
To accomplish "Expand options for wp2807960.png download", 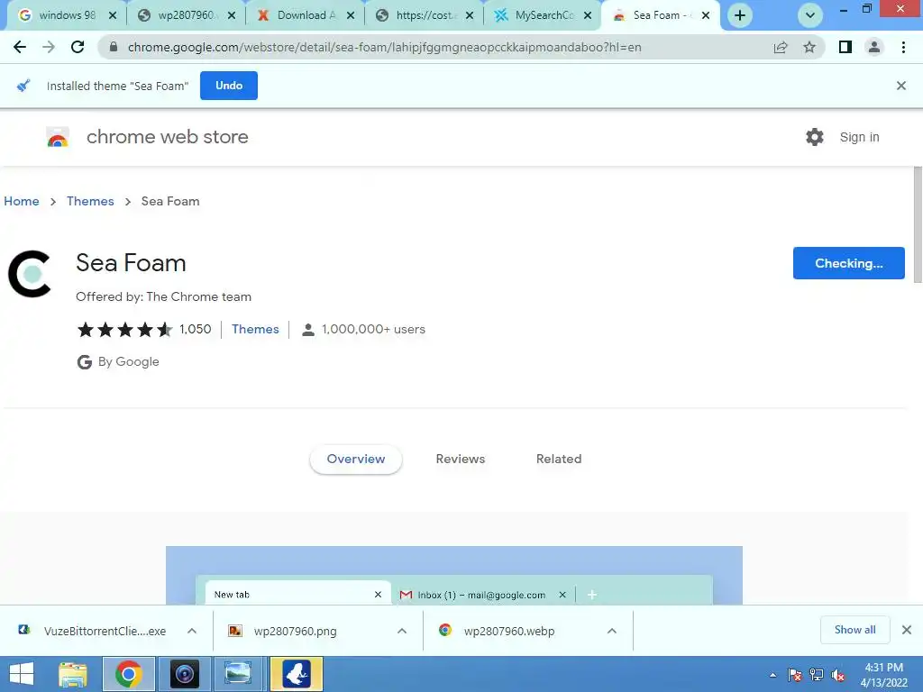I will point(402,631).
